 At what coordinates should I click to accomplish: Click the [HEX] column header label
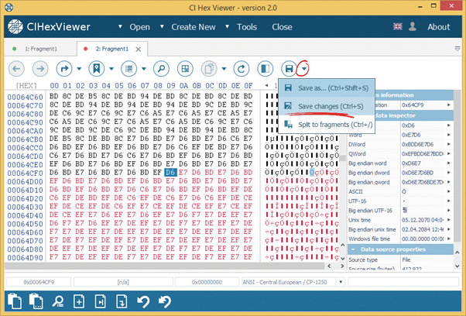point(26,86)
